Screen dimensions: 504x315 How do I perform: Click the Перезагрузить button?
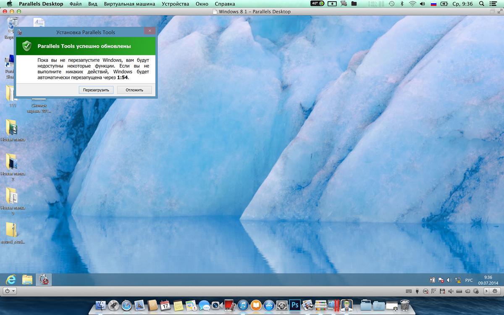[96, 90]
